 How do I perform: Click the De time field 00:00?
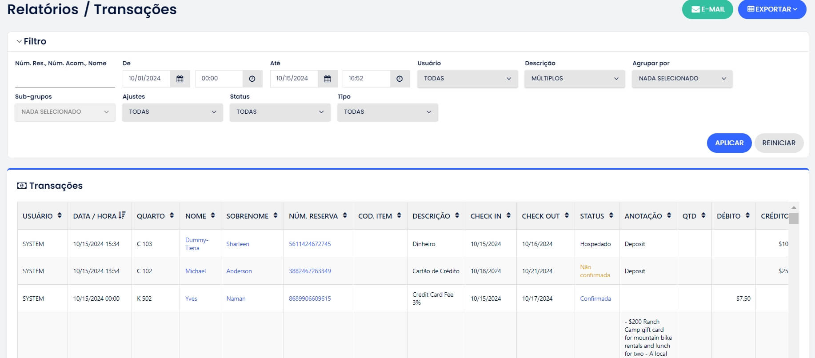coord(219,79)
